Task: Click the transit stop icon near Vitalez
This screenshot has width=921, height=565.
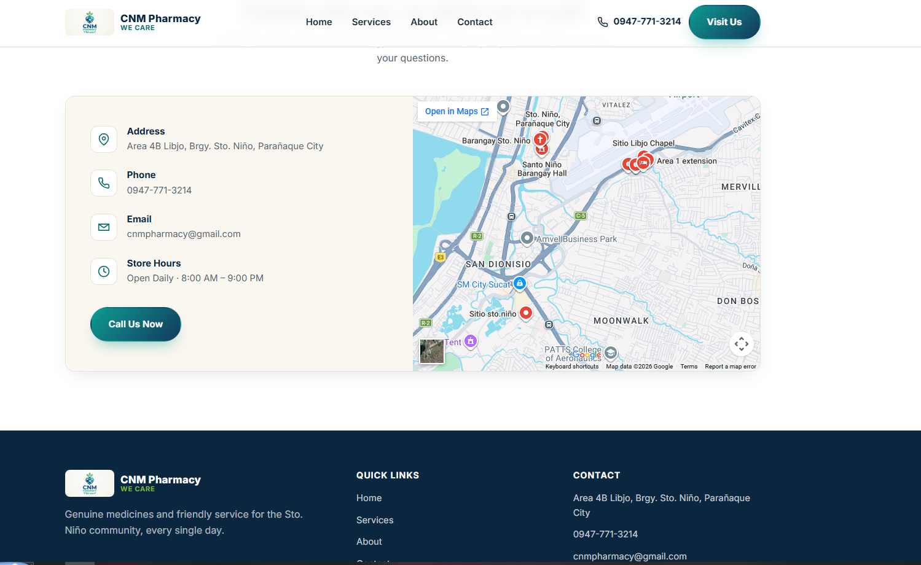Action: tap(597, 121)
